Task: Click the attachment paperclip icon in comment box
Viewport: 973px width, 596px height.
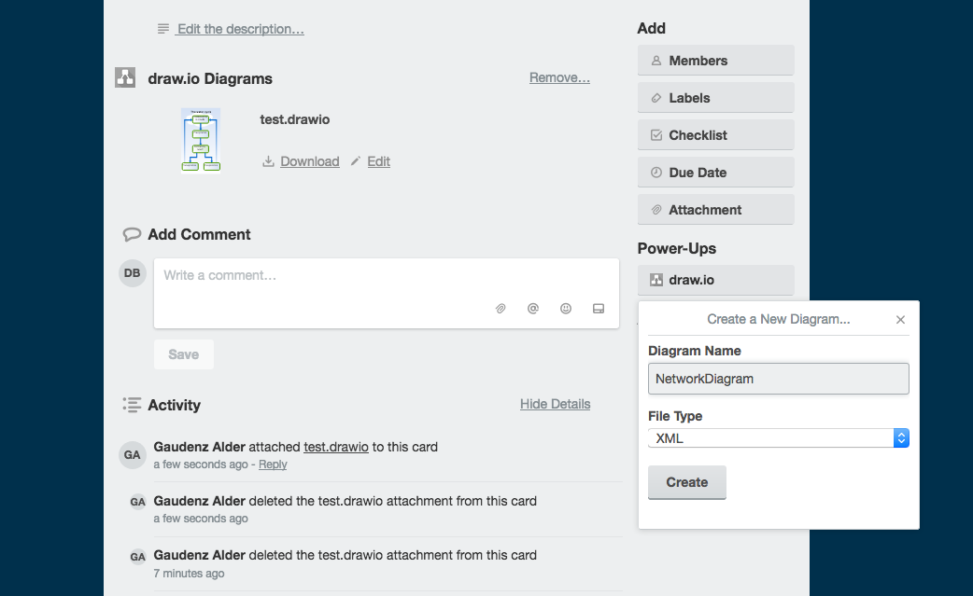Action: (x=501, y=309)
